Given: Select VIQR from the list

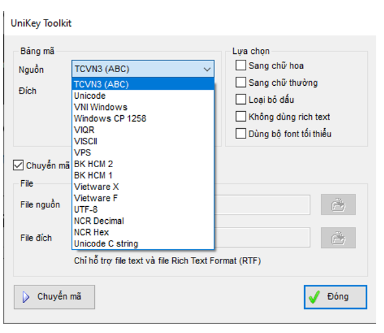Looking at the screenshot, I should [x=143, y=129].
